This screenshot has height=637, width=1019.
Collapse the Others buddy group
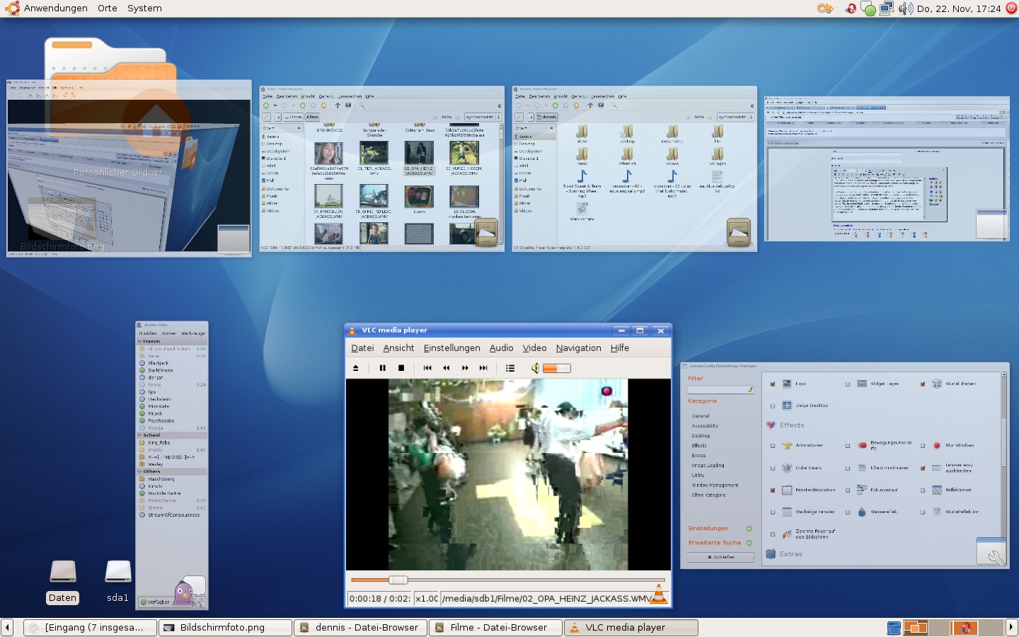click(x=140, y=471)
